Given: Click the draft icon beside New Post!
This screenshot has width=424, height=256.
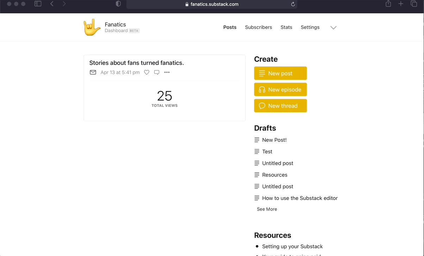Looking at the screenshot, I should click(257, 140).
